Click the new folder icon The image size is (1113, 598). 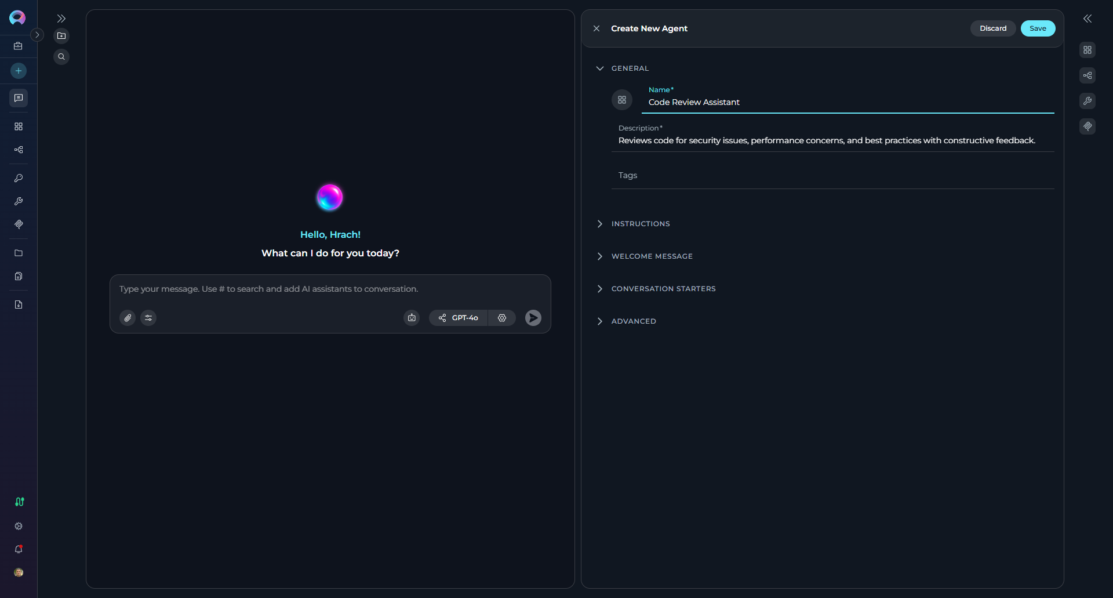pos(61,36)
